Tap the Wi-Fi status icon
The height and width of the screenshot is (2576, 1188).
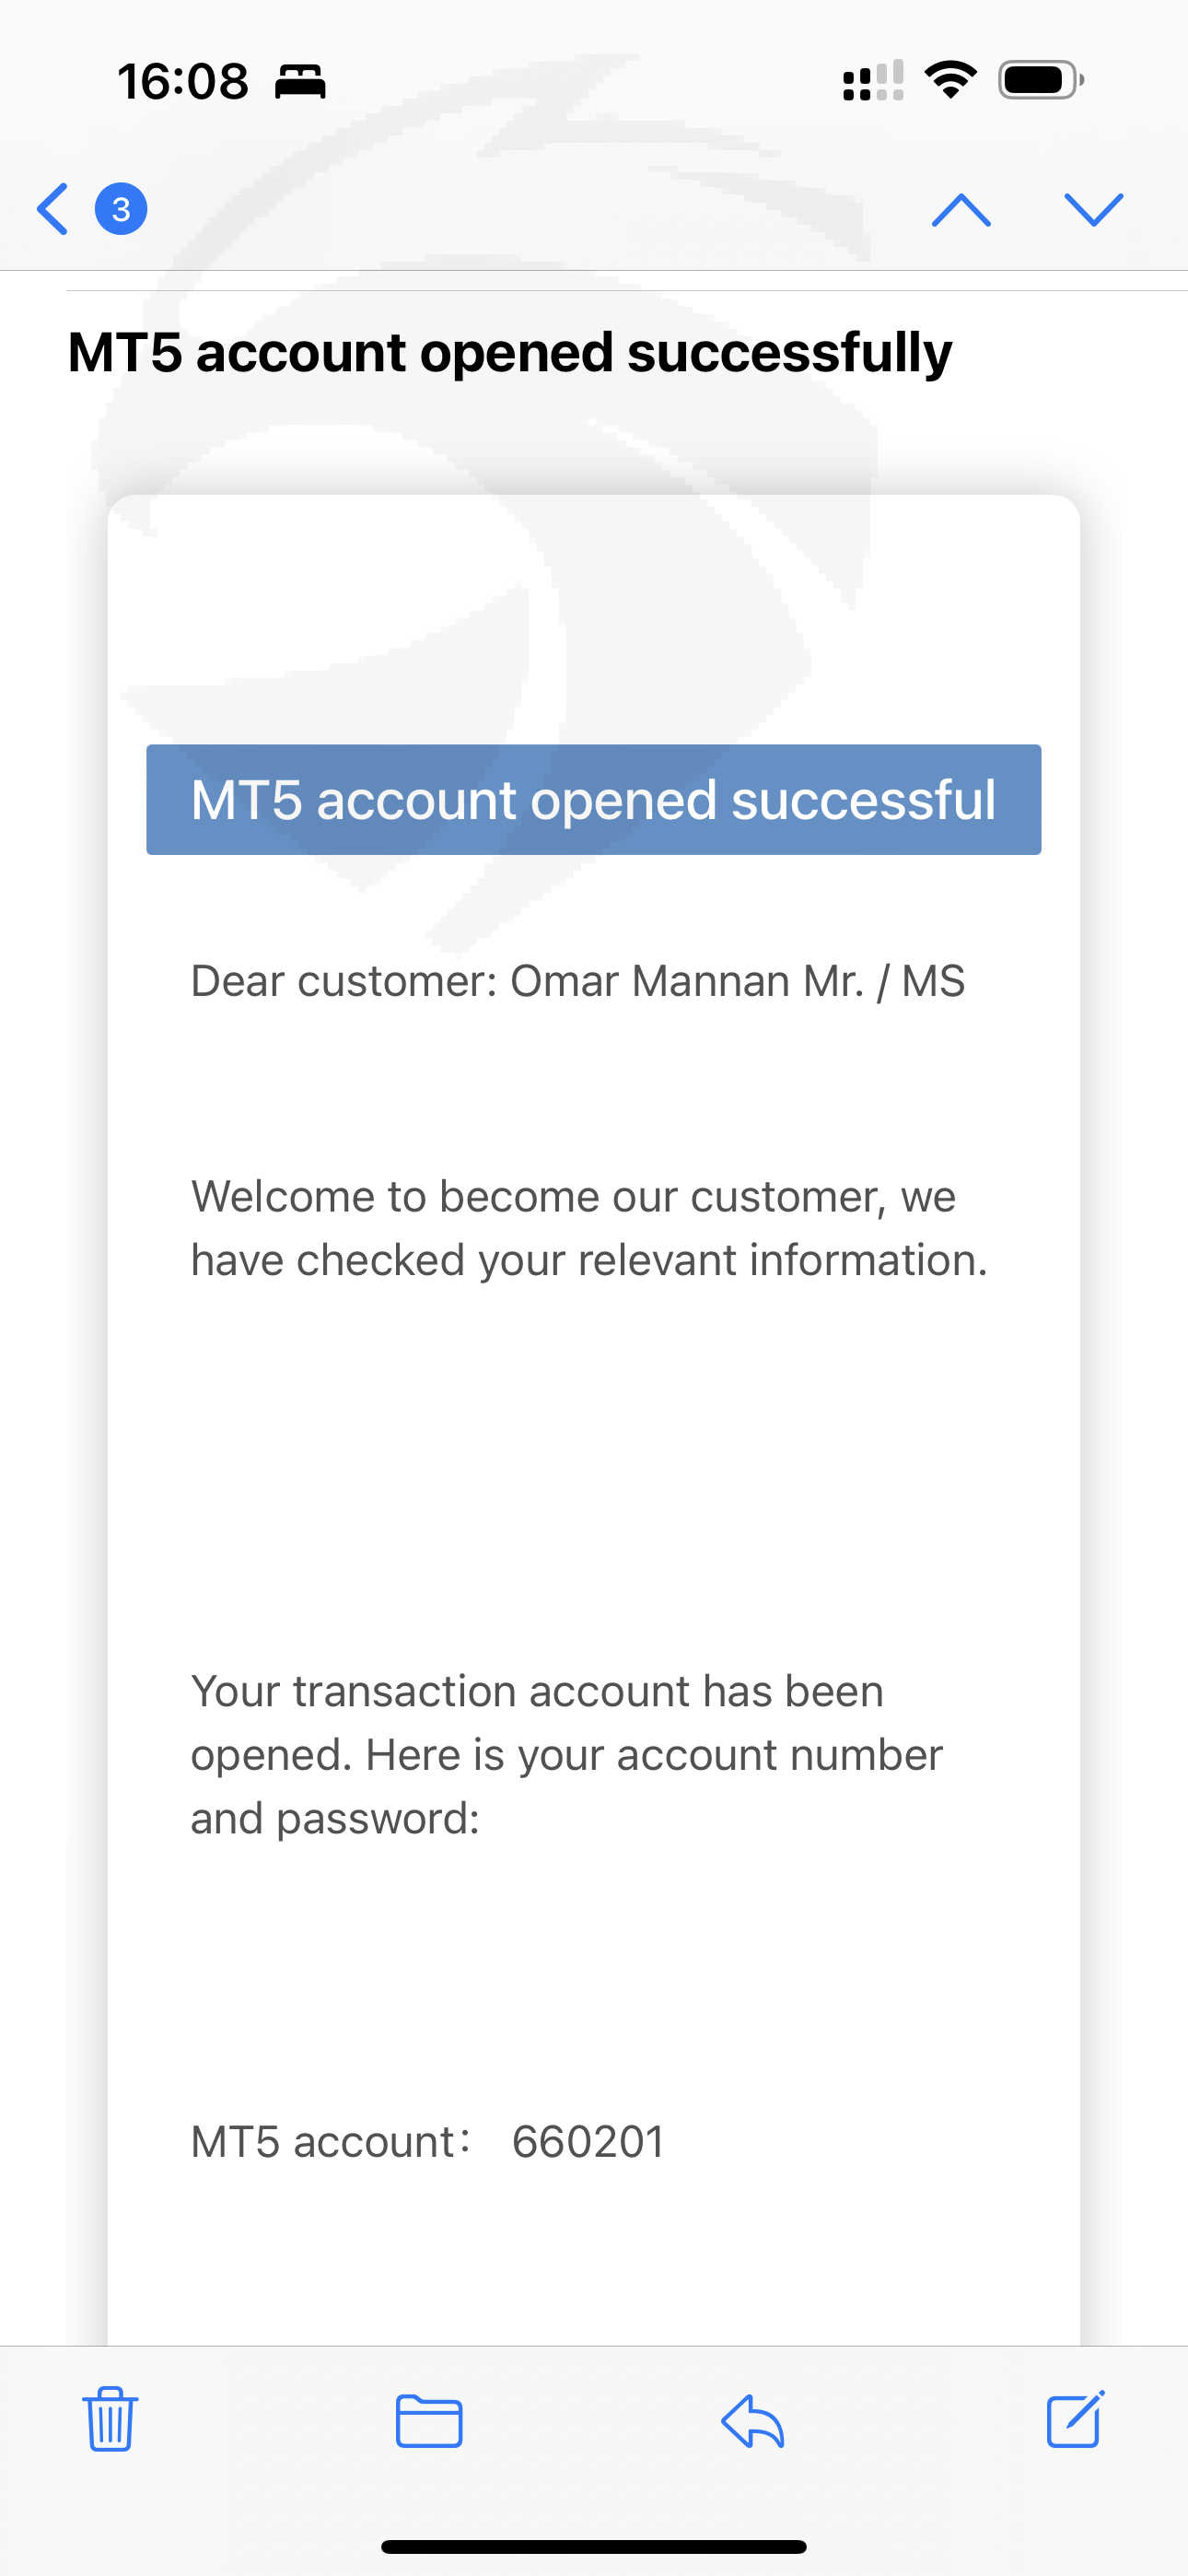(950, 80)
